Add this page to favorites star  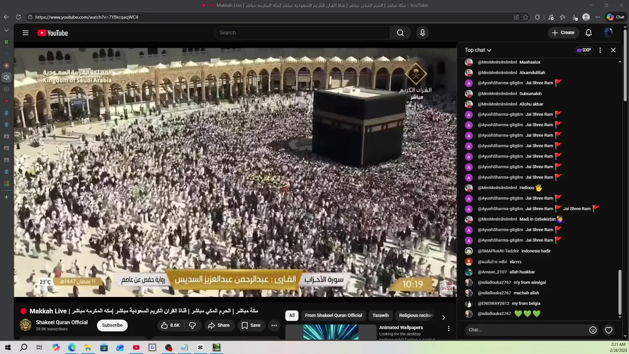(x=525, y=17)
